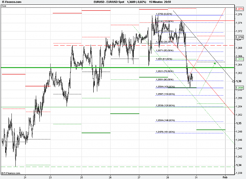
Task: Click the 1,346 price axis label
Action: point(239,140)
